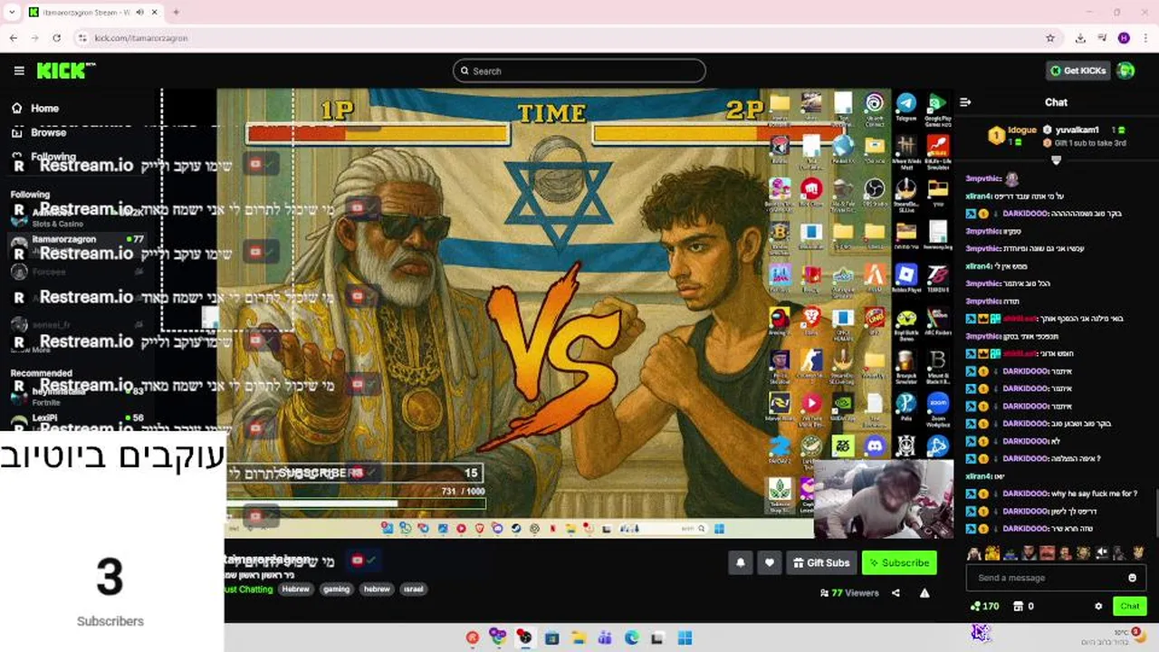Image resolution: width=1159 pixels, height=652 pixels.
Task: Check the 170 KICKs balance icon
Action: click(975, 607)
